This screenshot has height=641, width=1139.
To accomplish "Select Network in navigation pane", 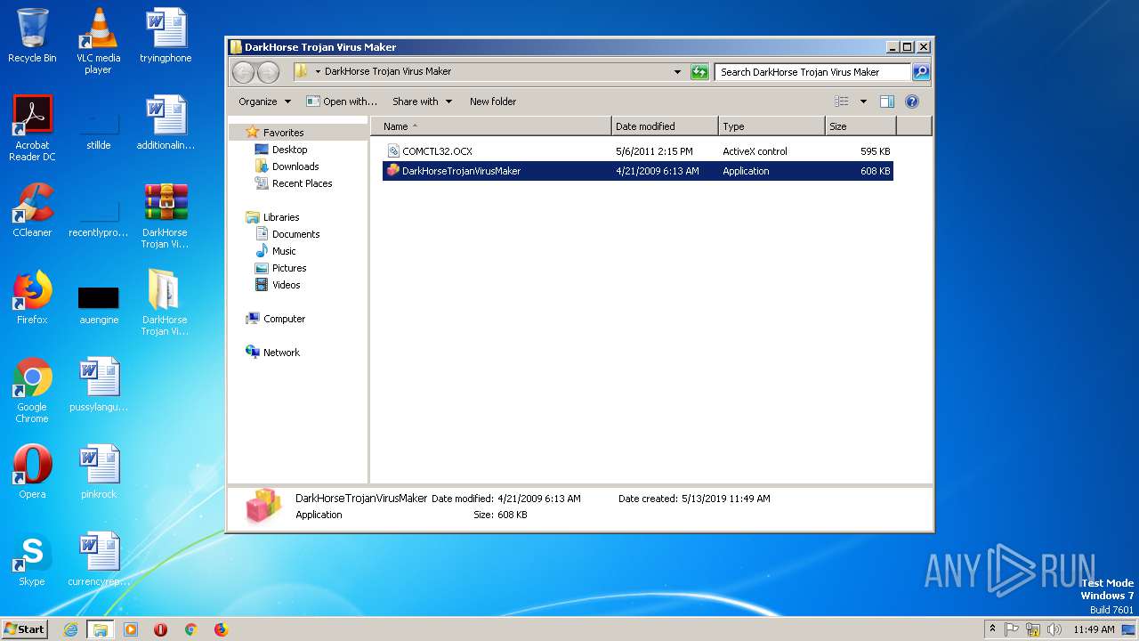I will (x=273, y=353).
